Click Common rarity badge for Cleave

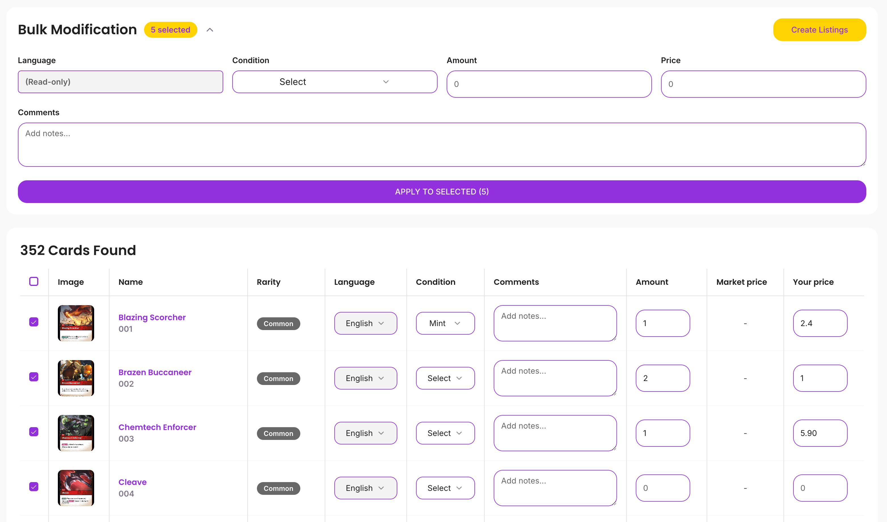[278, 488]
